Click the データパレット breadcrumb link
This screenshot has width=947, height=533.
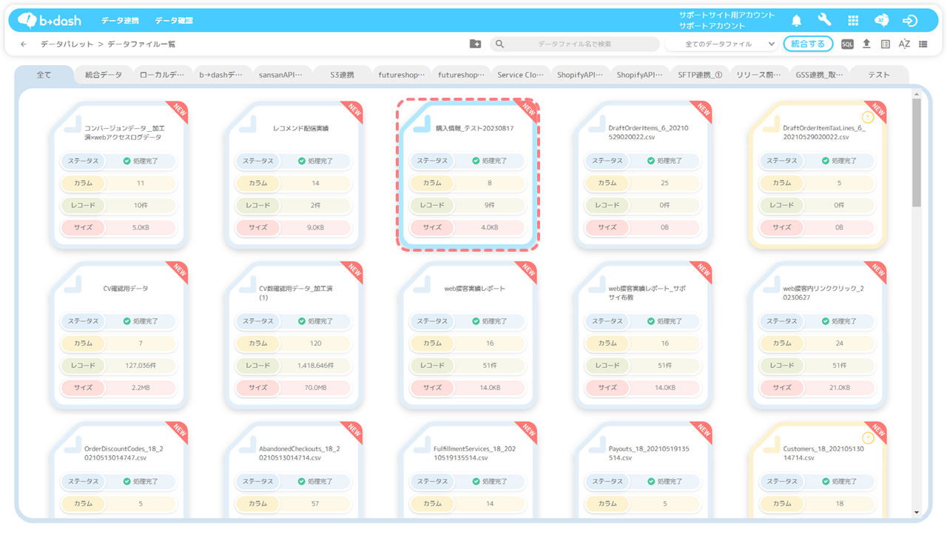[67, 44]
